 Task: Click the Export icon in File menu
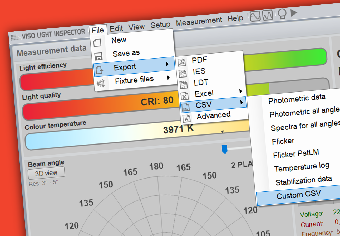(x=100, y=70)
